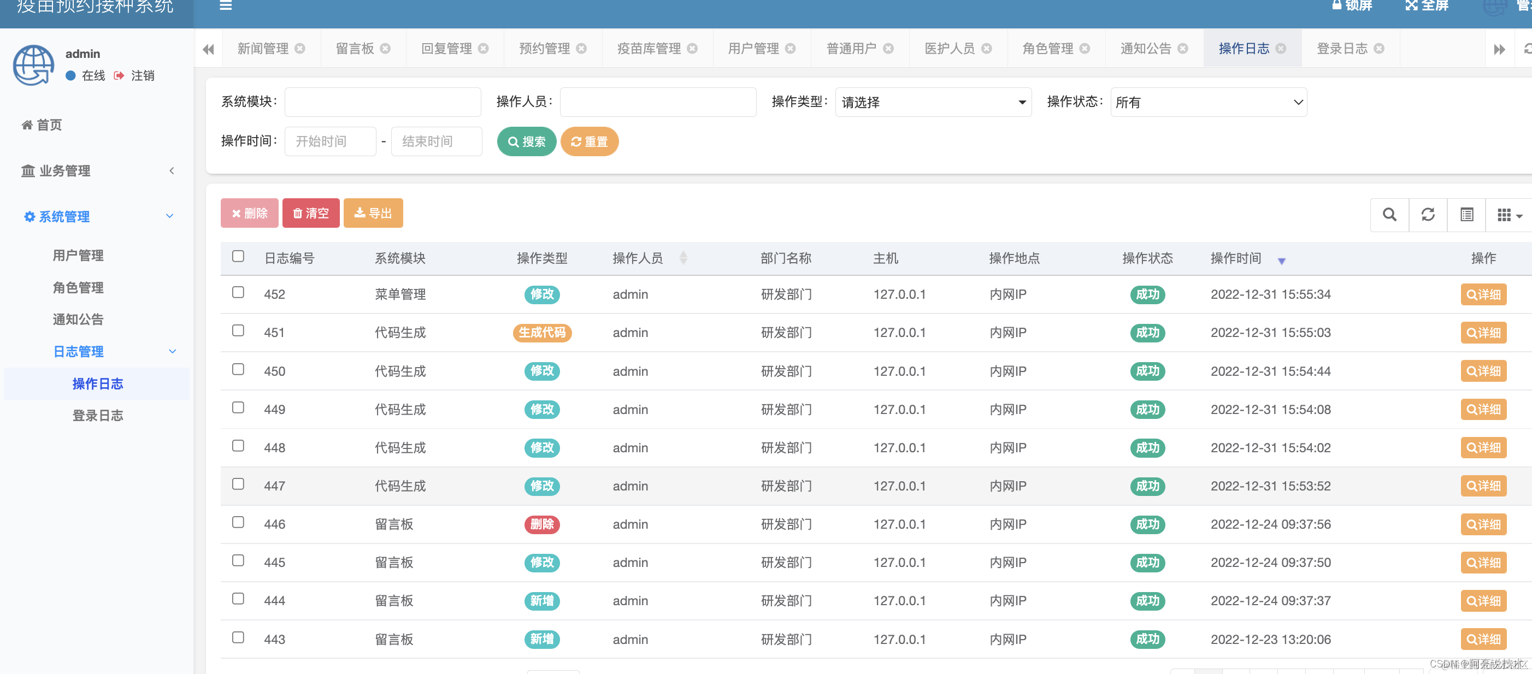Screen dimensions: 1532x674
Task: Click the 注销 logout icon
Action: point(119,75)
